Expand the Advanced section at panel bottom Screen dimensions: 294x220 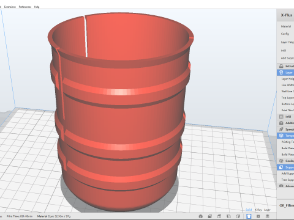coord(285,186)
